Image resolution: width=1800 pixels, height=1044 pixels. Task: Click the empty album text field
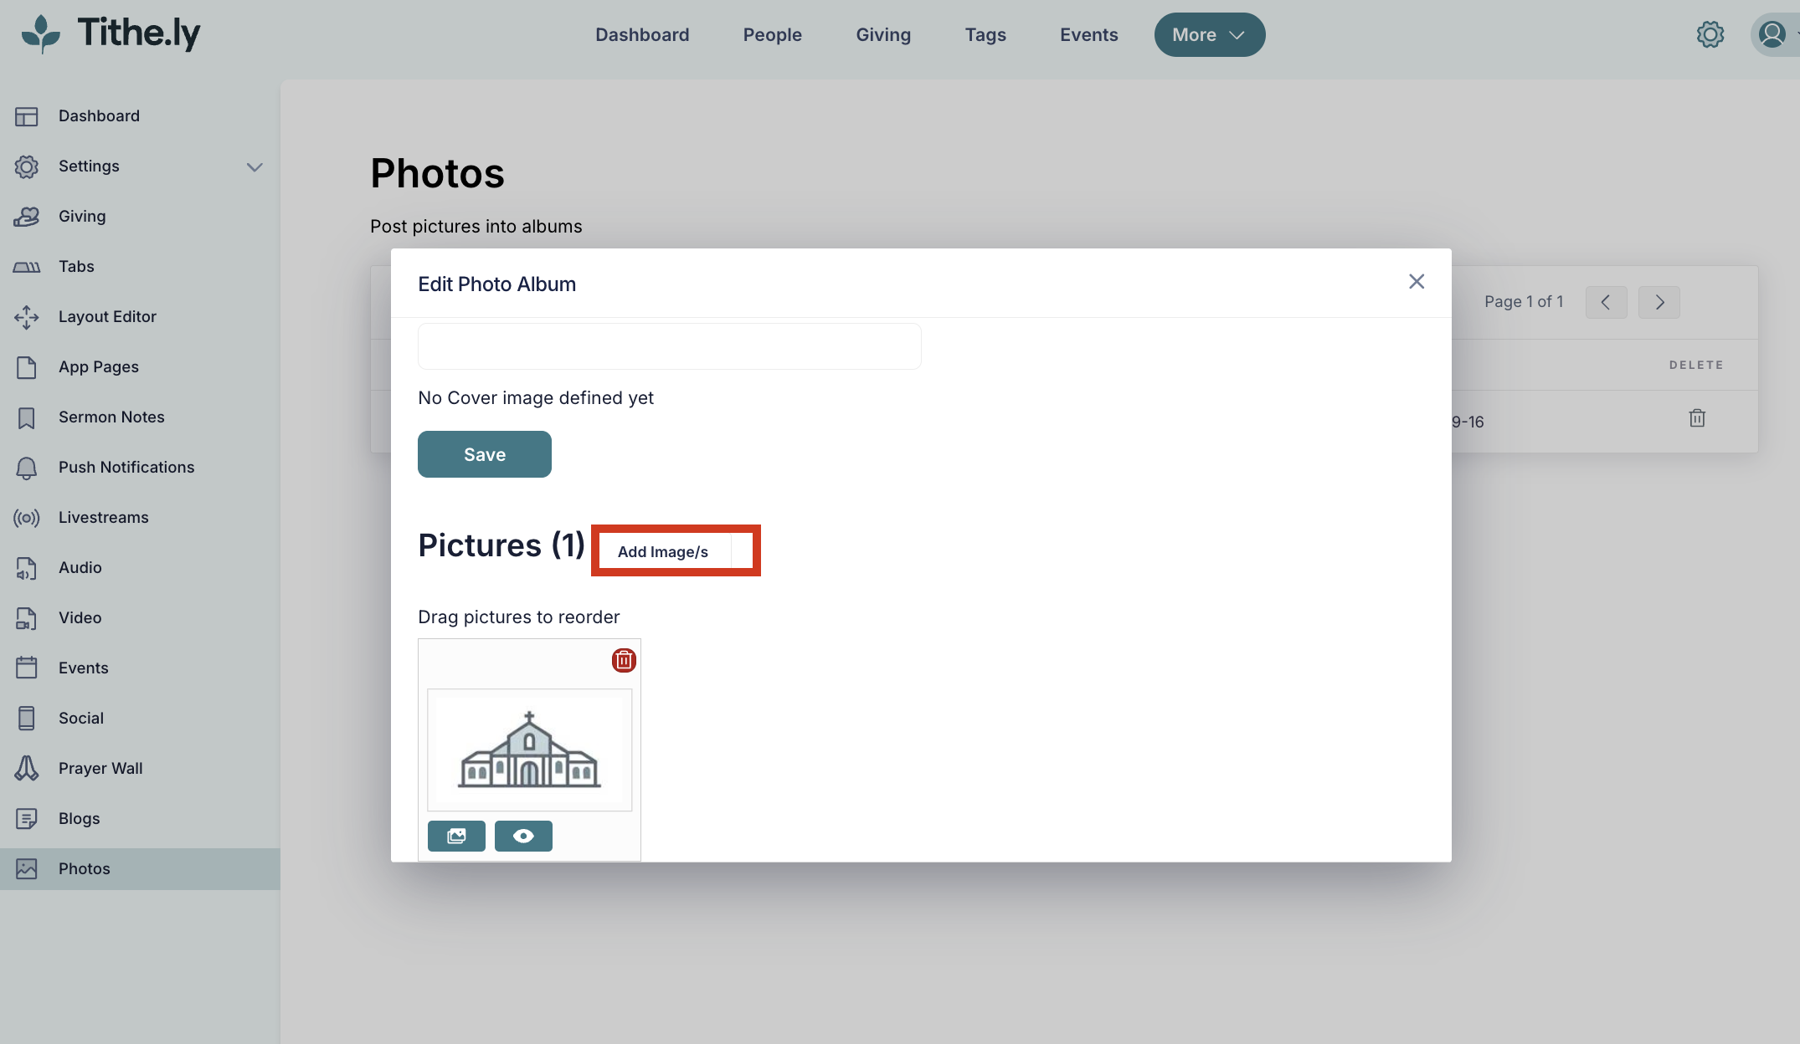point(670,346)
